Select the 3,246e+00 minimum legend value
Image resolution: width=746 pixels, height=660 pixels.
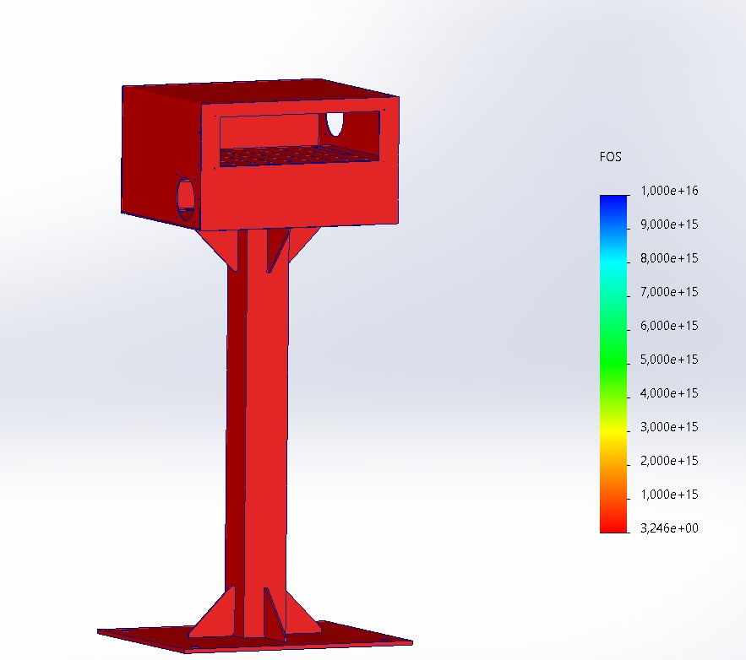pyautogui.click(x=669, y=528)
